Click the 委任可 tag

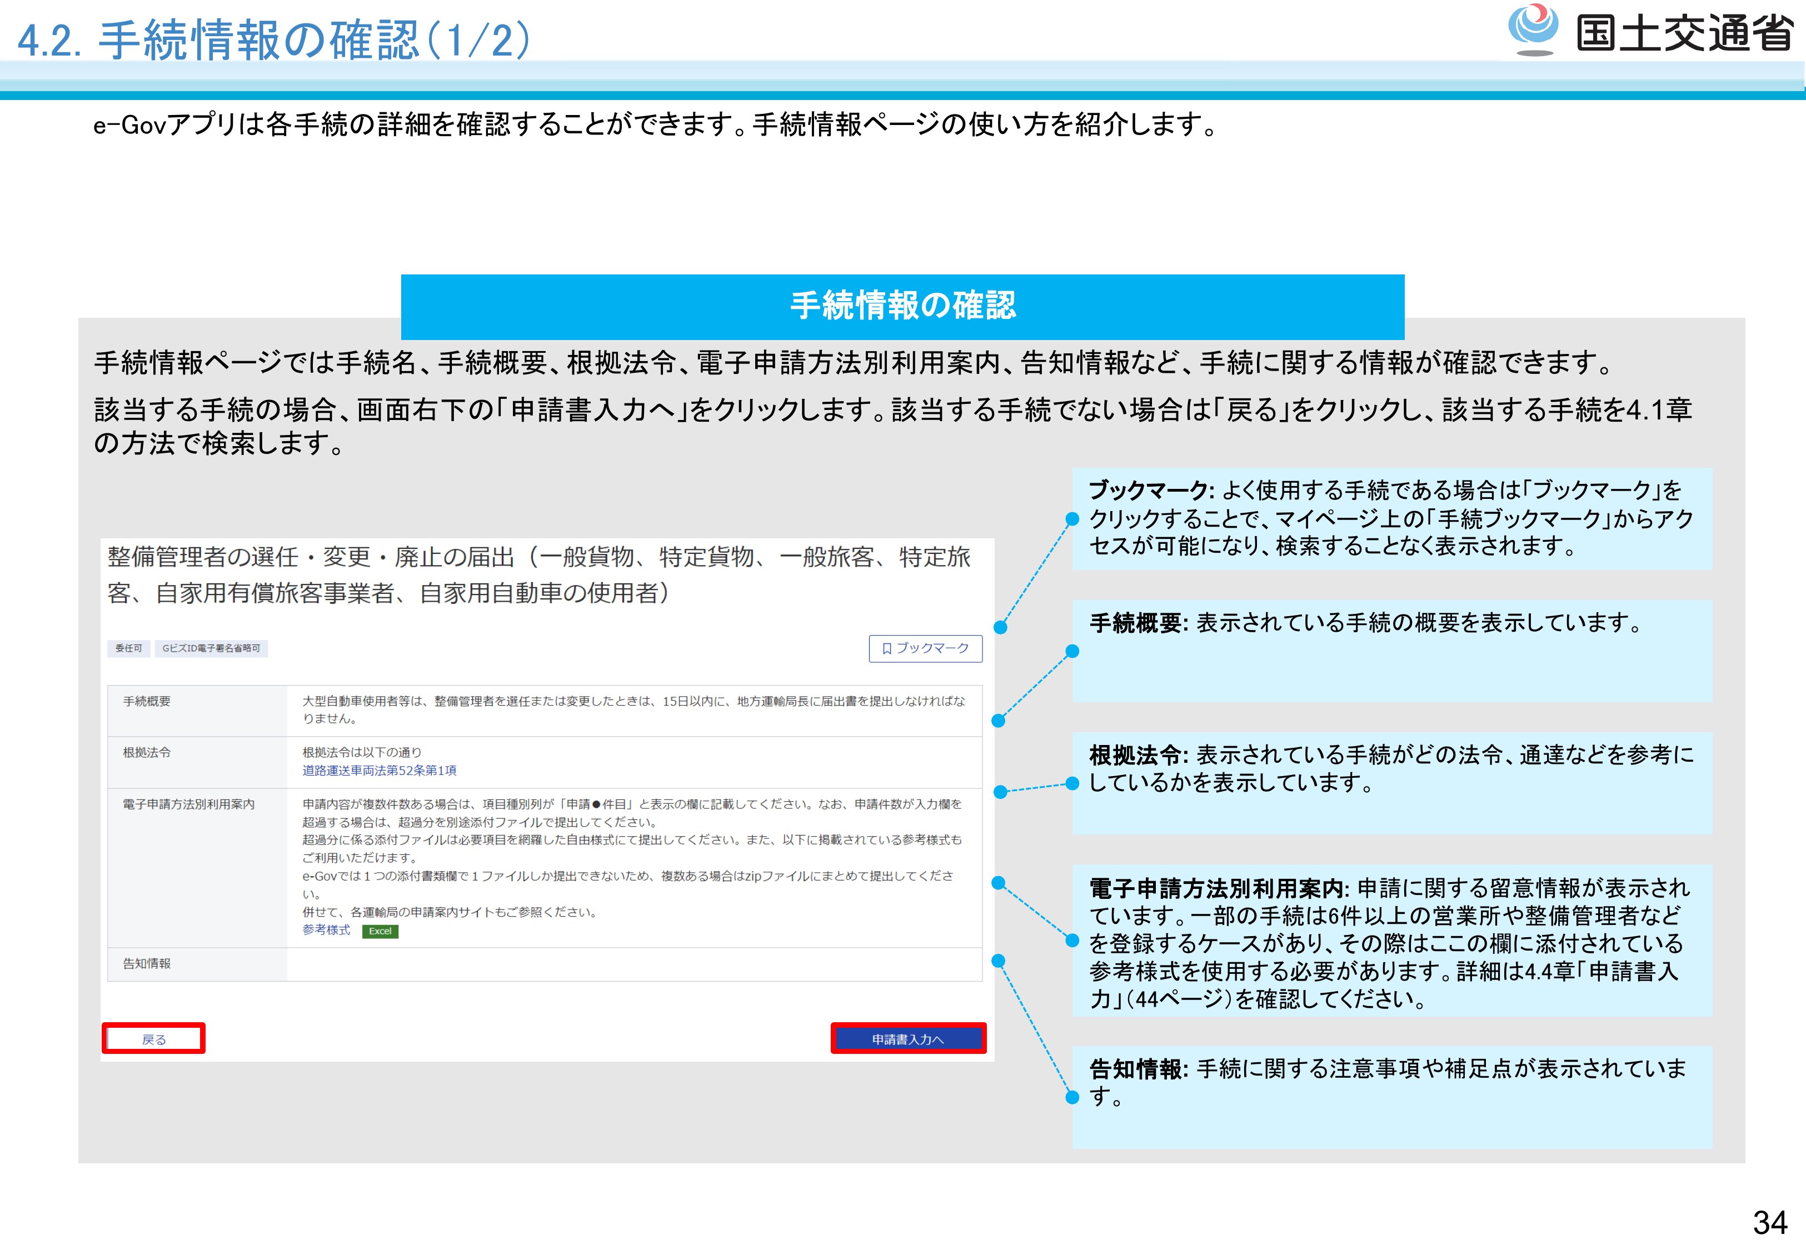point(128,648)
